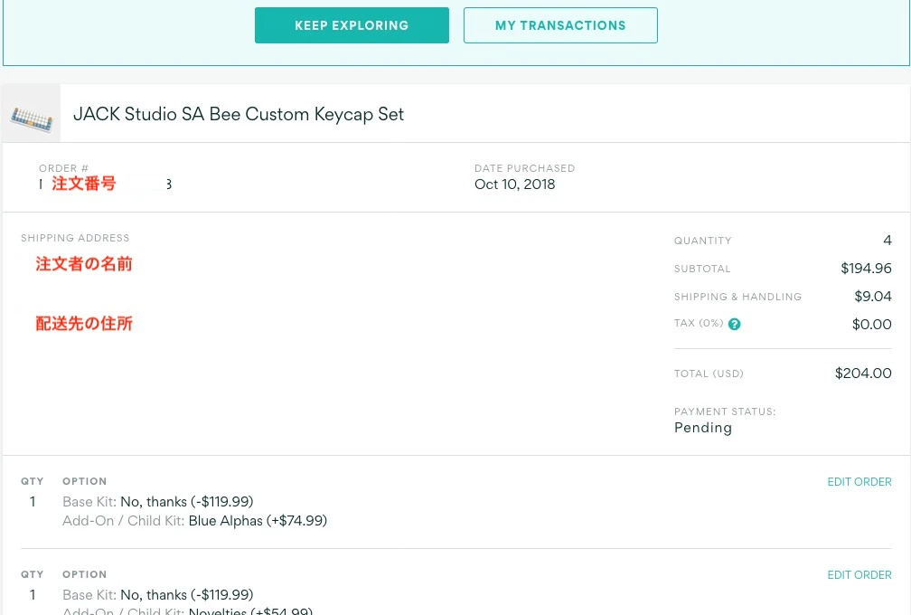Open MY TRANSACTIONS
Viewport: 911px width, 615px height.
coord(560,25)
